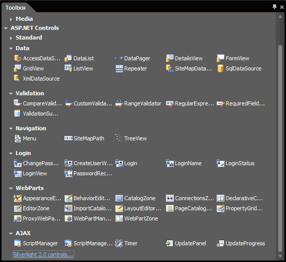This screenshot has width=286, height=262.
Task: Click the vertical scrollbar thumb
Action: click(280, 148)
